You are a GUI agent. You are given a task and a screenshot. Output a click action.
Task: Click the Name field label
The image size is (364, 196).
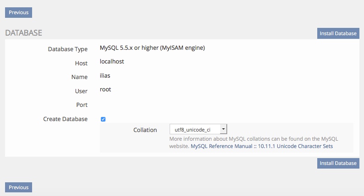point(79,77)
